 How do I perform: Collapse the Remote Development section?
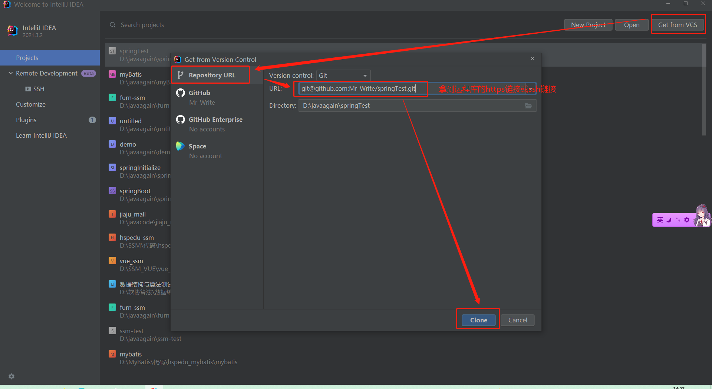11,73
